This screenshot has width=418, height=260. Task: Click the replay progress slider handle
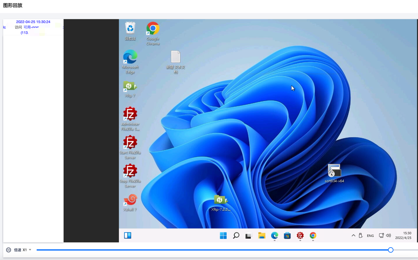pos(391,250)
